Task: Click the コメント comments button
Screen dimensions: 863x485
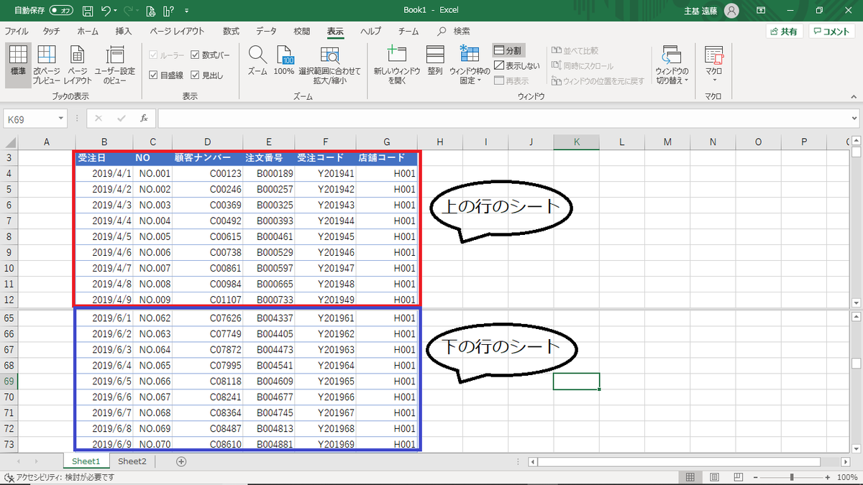Action: pos(832,32)
